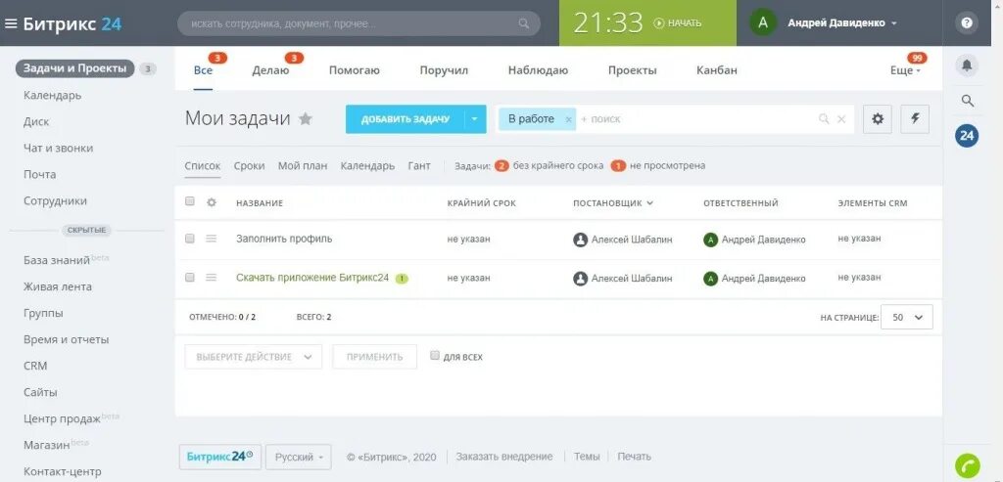This screenshot has height=482, width=1003.
Task: Add Мои задачи to favorites with the star
Action: click(306, 118)
